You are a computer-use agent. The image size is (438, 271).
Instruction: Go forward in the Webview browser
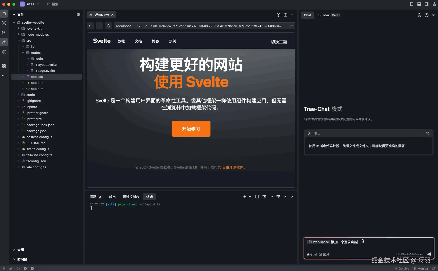point(99,26)
